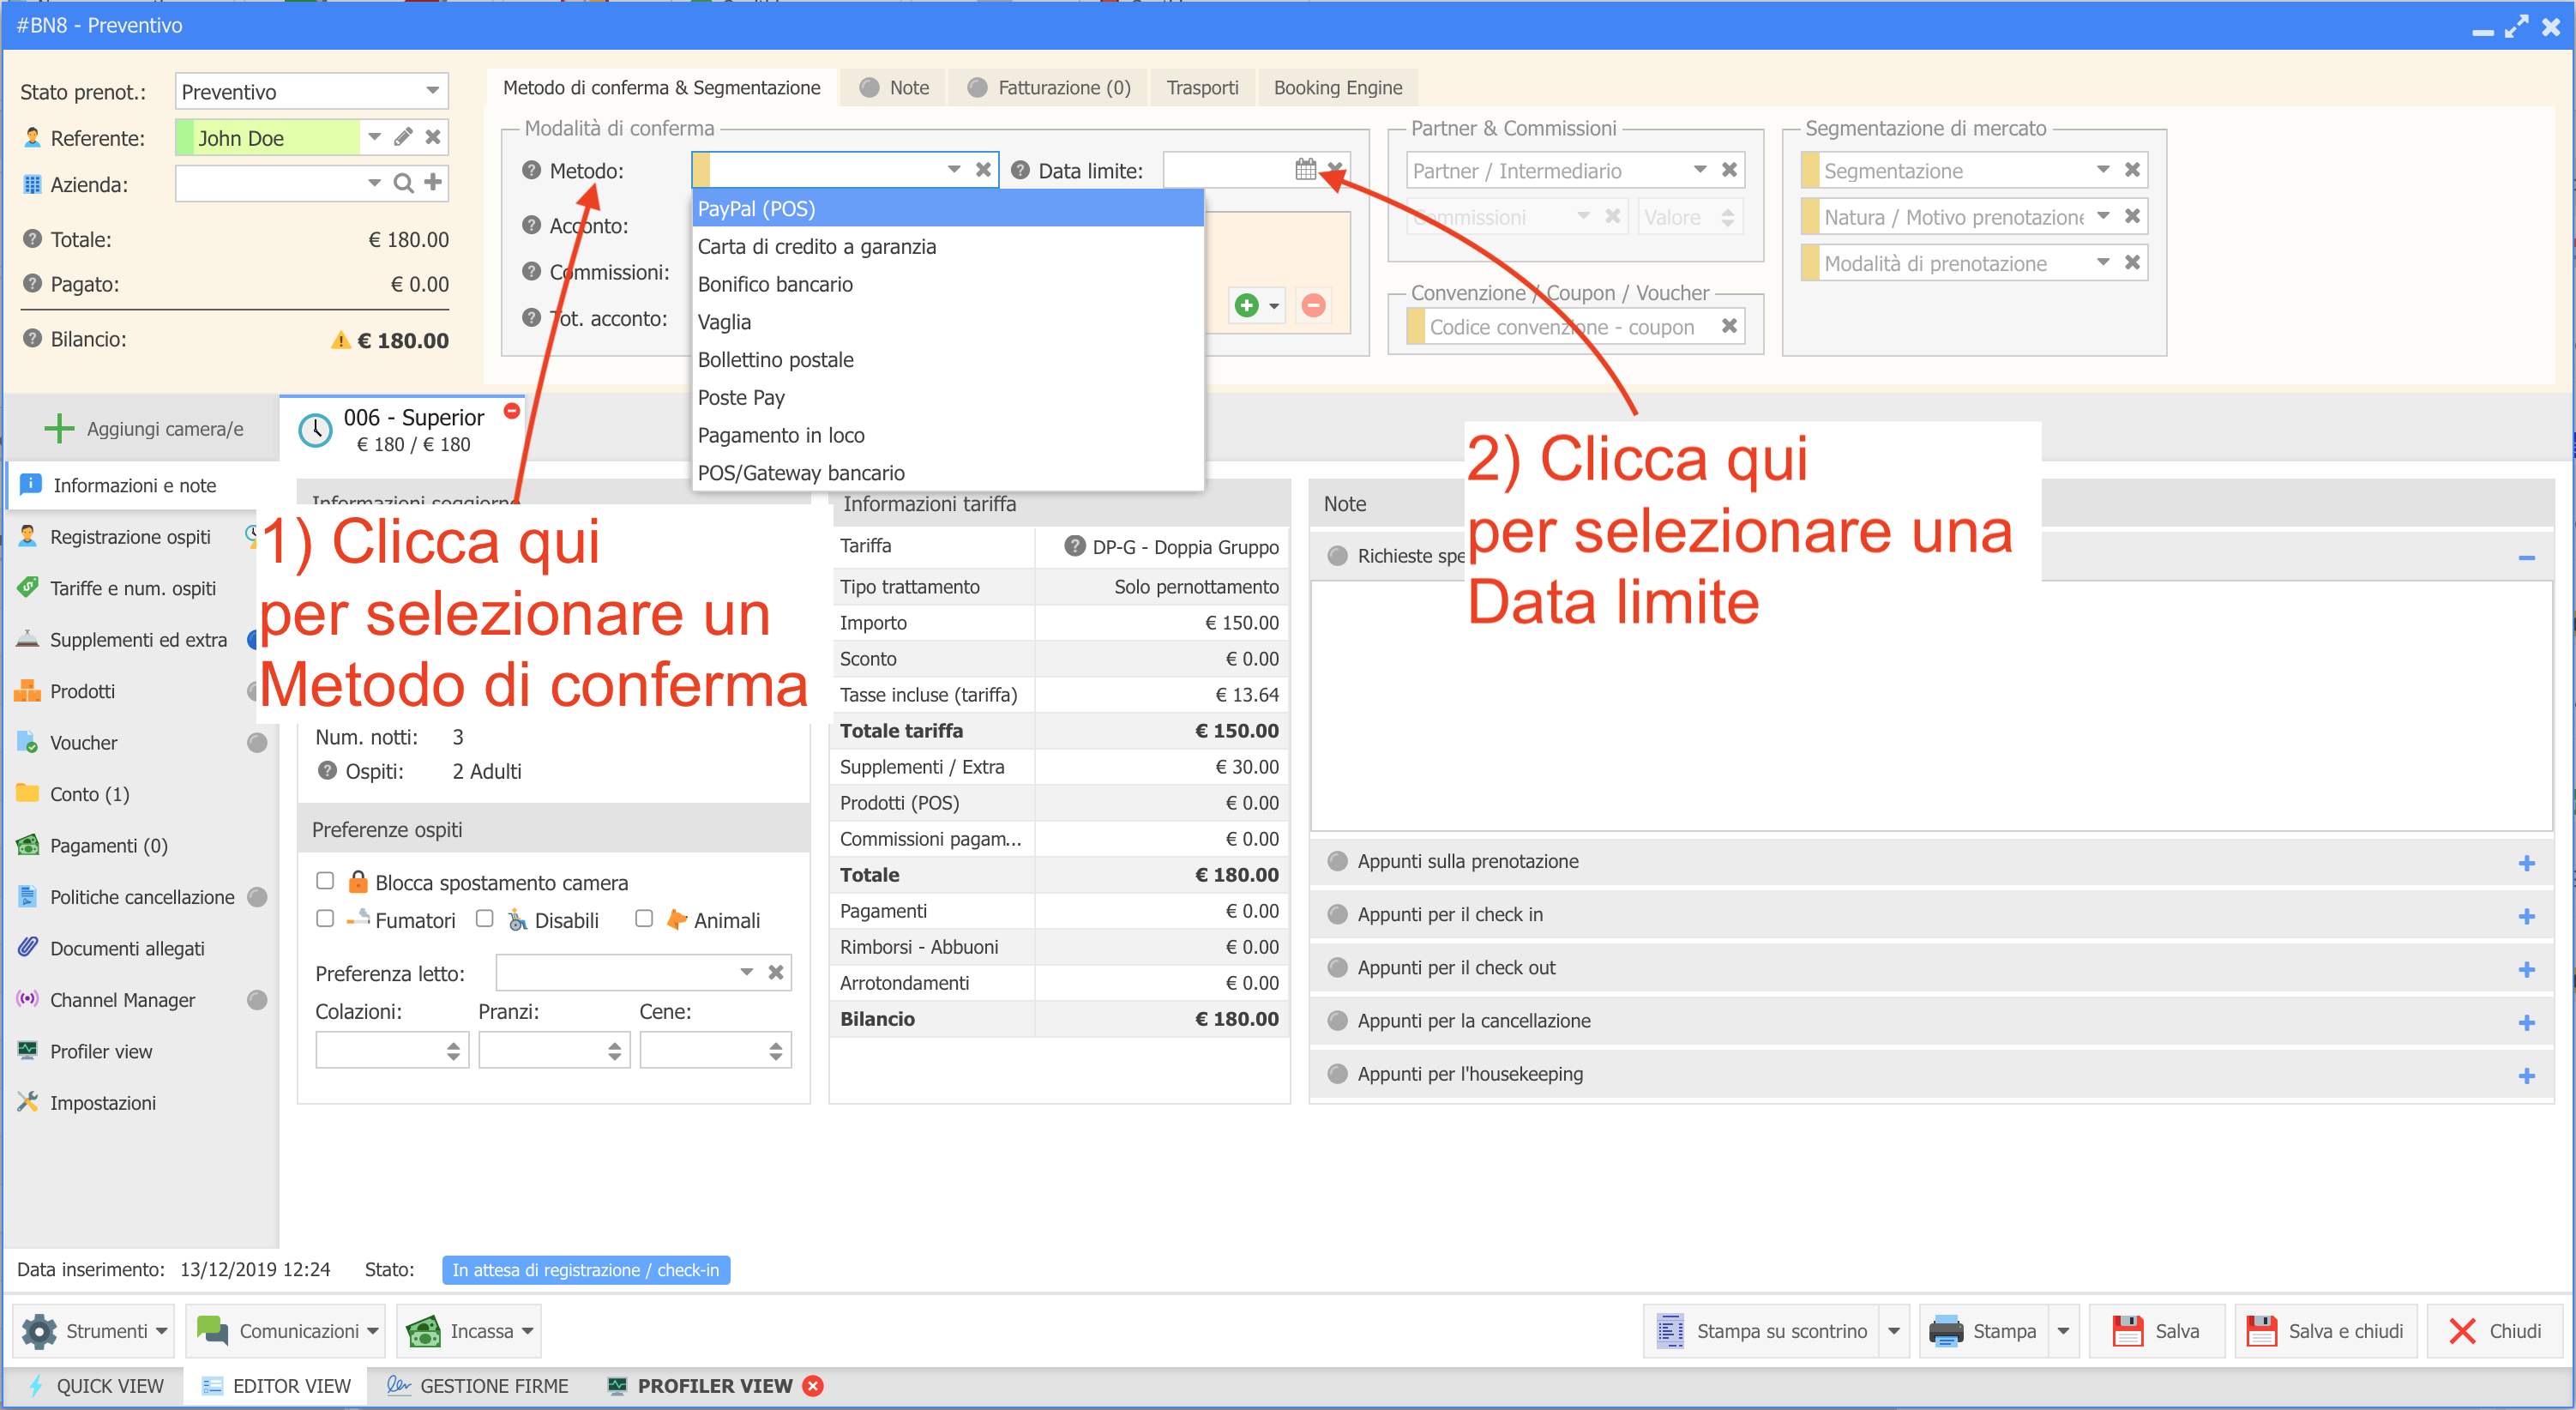Open the Strumenti dropdown menu
2576x1410 pixels.
point(94,1331)
